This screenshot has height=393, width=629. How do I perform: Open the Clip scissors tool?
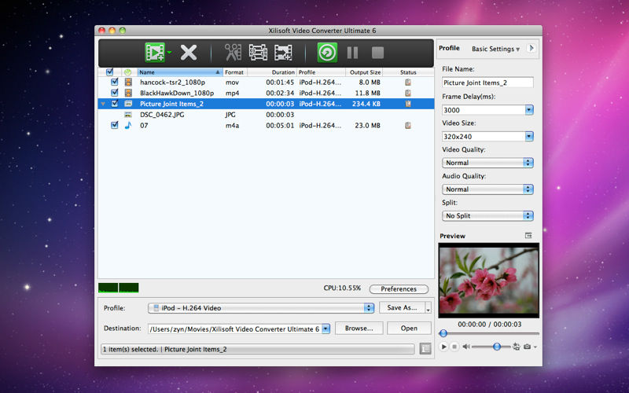(x=233, y=53)
